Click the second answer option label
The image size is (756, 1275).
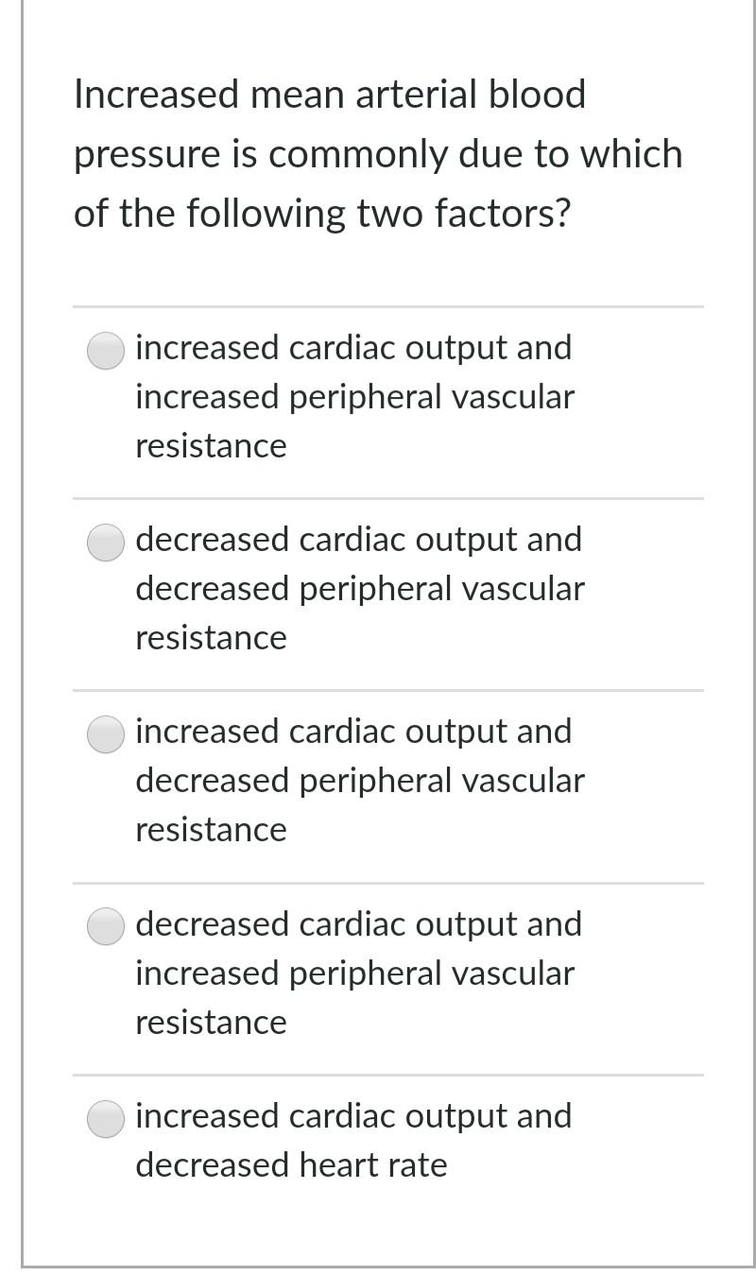pyautogui.click(x=359, y=588)
